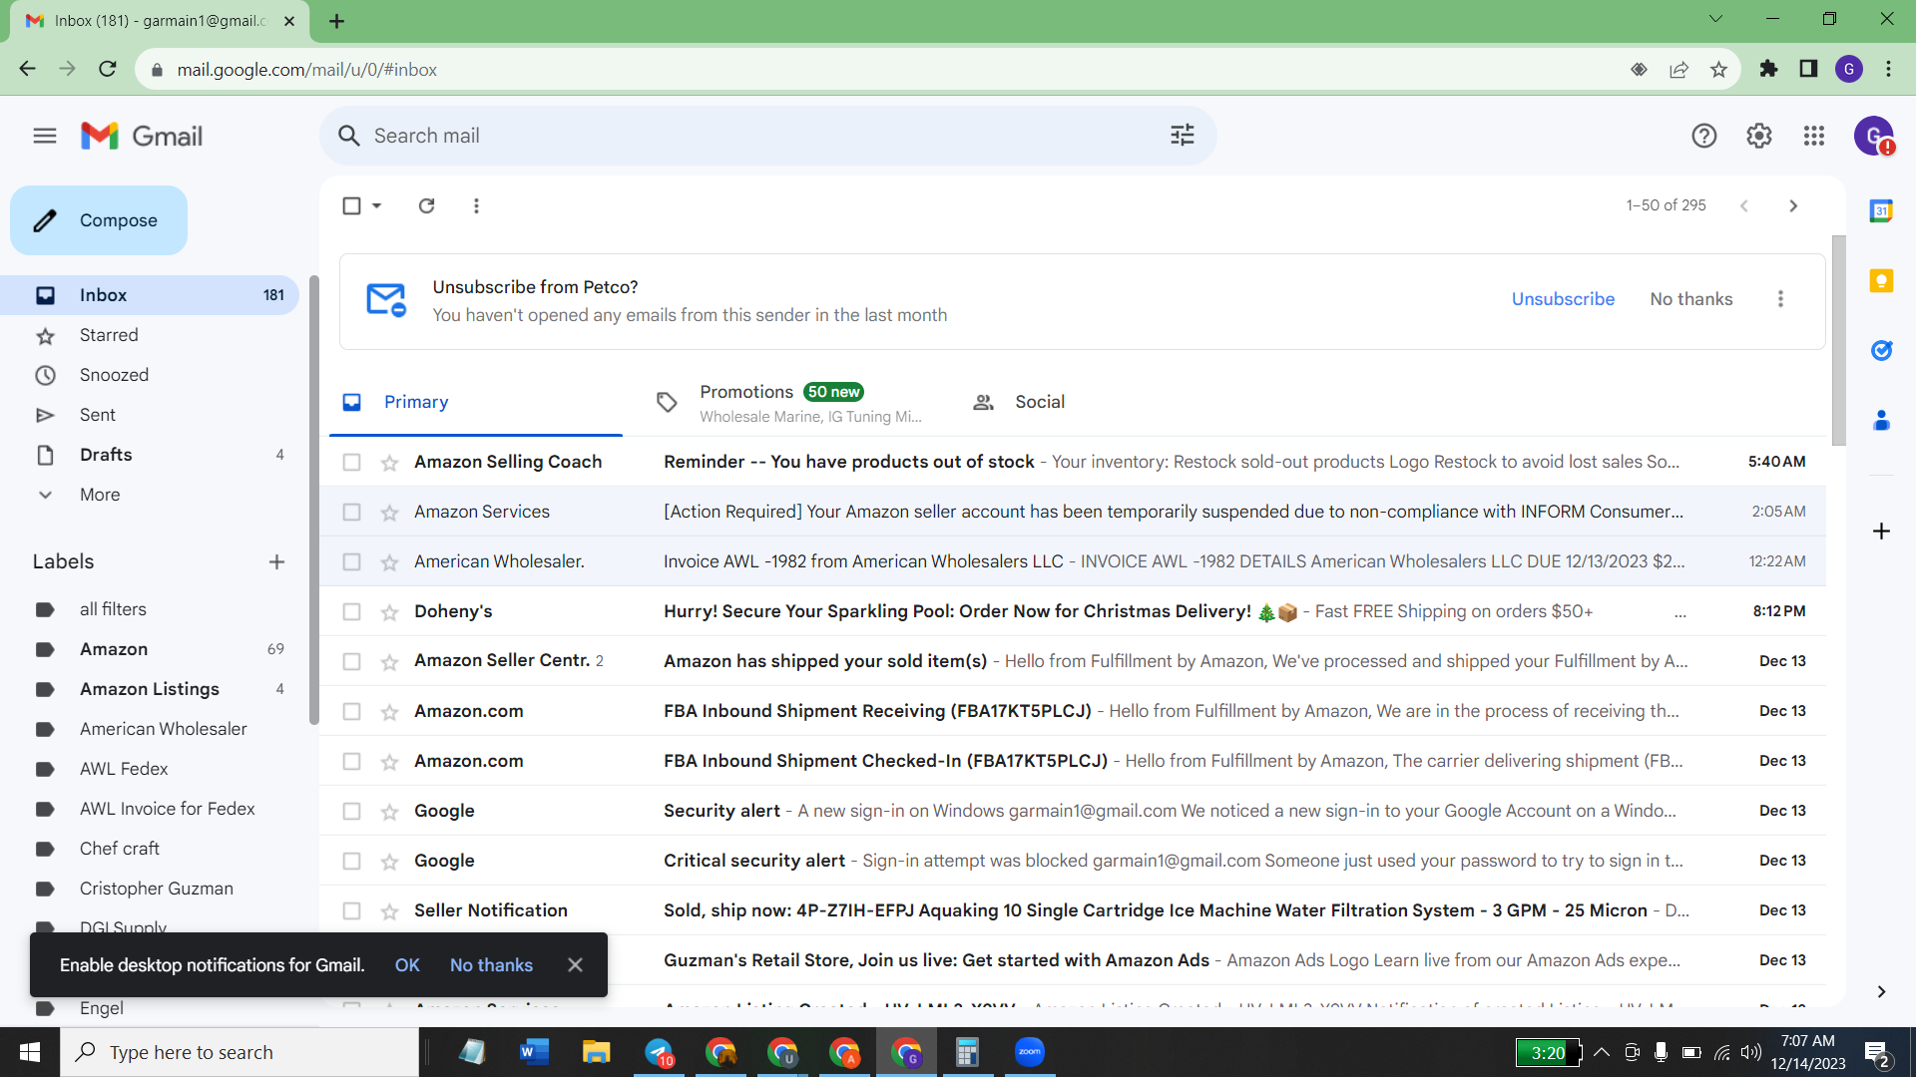The image size is (1916, 1077).
Task: Click Unsubscribe from Petco
Action: click(1563, 299)
